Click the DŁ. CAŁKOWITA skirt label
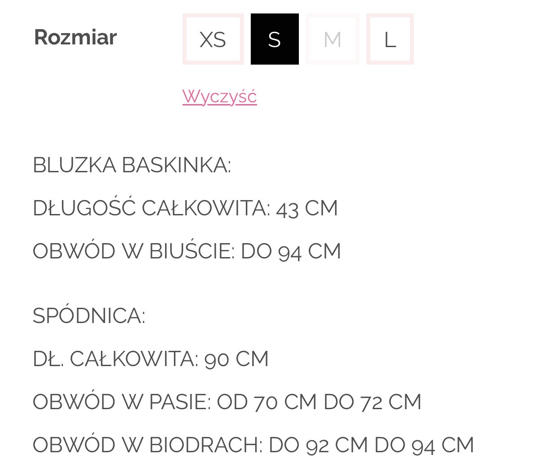The image size is (542, 472). tap(116, 359)
